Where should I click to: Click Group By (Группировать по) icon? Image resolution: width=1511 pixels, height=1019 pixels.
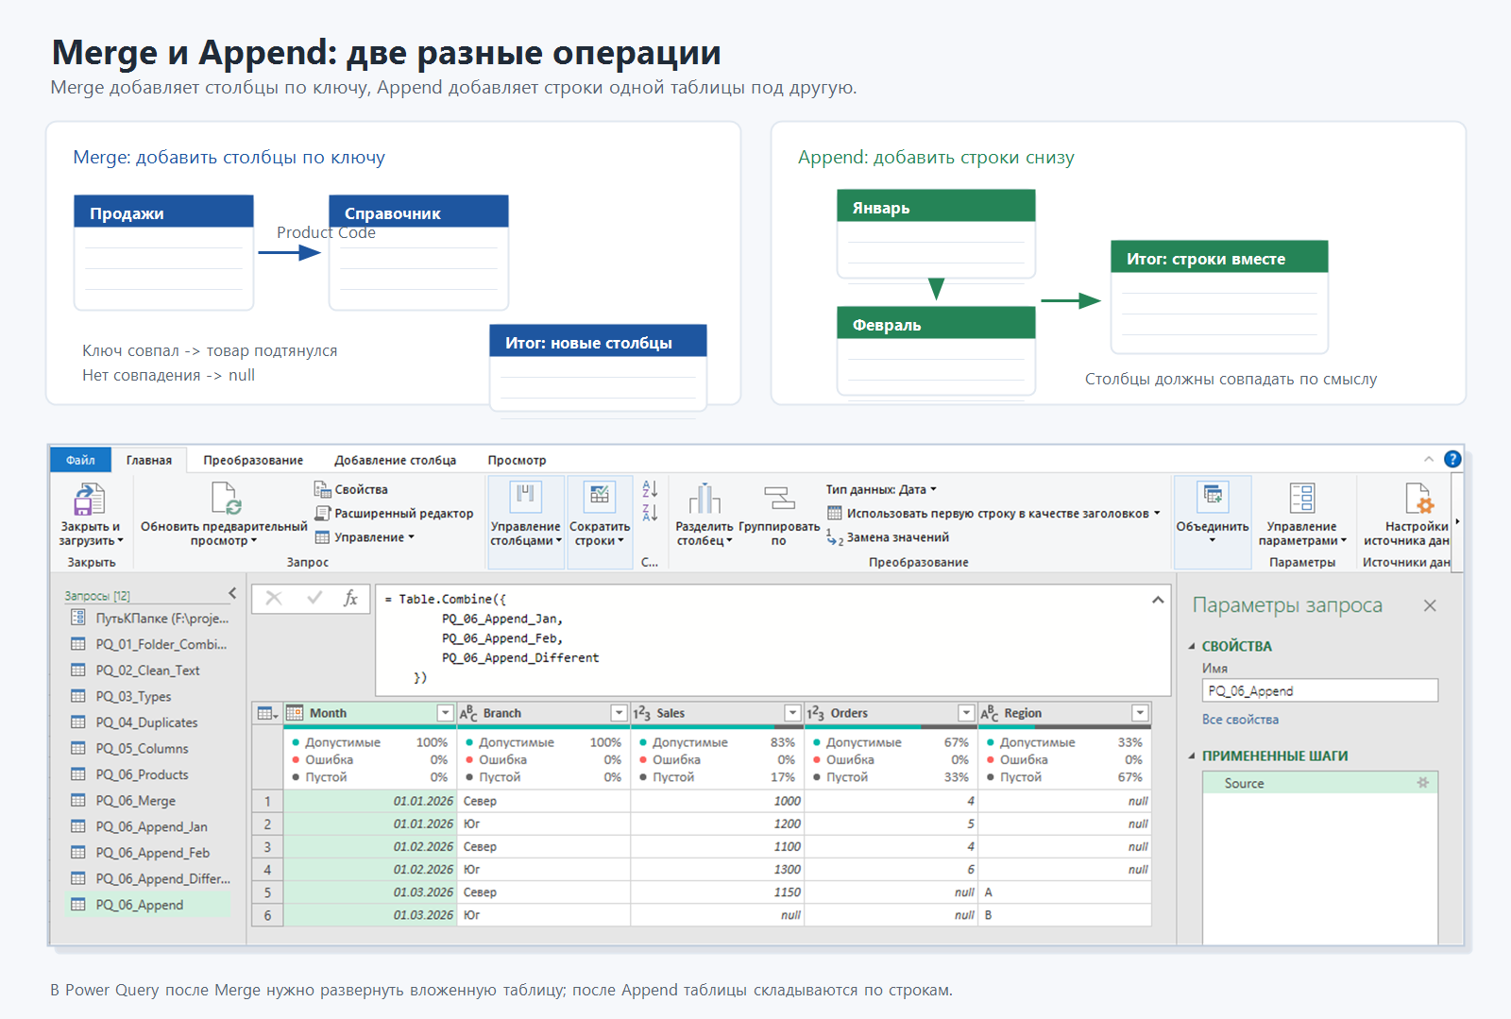[x=779, y=498]
